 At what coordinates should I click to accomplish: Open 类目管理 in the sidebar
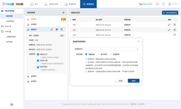click(x=9, y=42)
